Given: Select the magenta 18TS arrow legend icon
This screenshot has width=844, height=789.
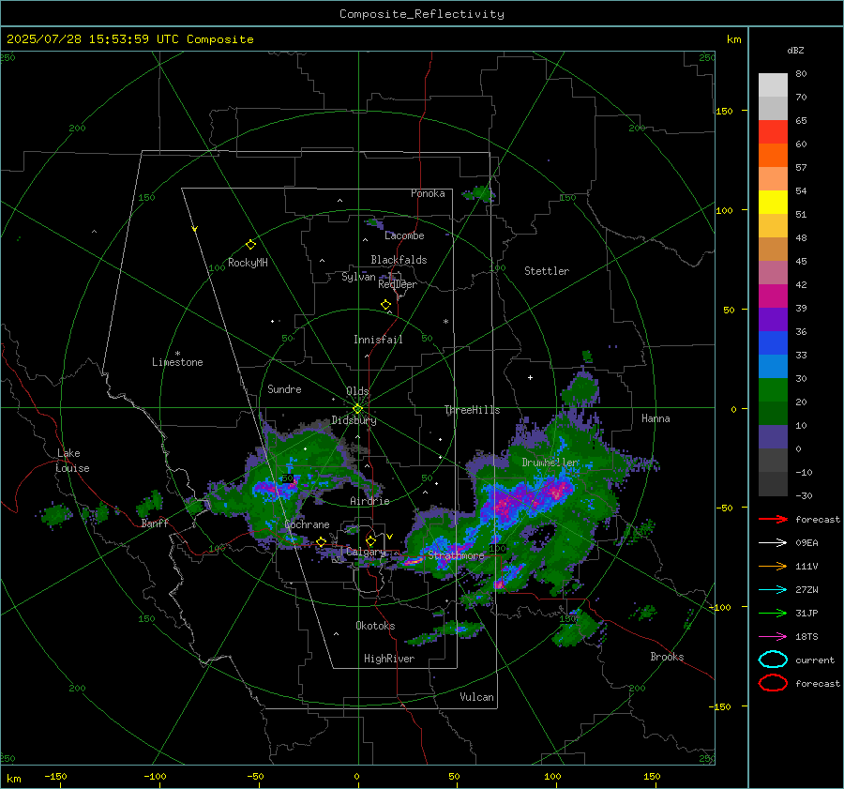Looking at the screenshot, I should coord(773,637).
